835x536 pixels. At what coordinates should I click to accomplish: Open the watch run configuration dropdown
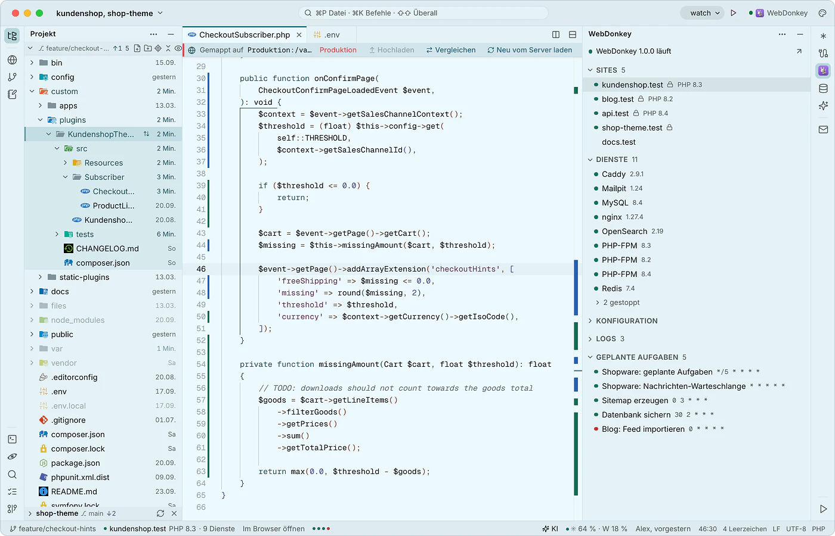(701, 13)
